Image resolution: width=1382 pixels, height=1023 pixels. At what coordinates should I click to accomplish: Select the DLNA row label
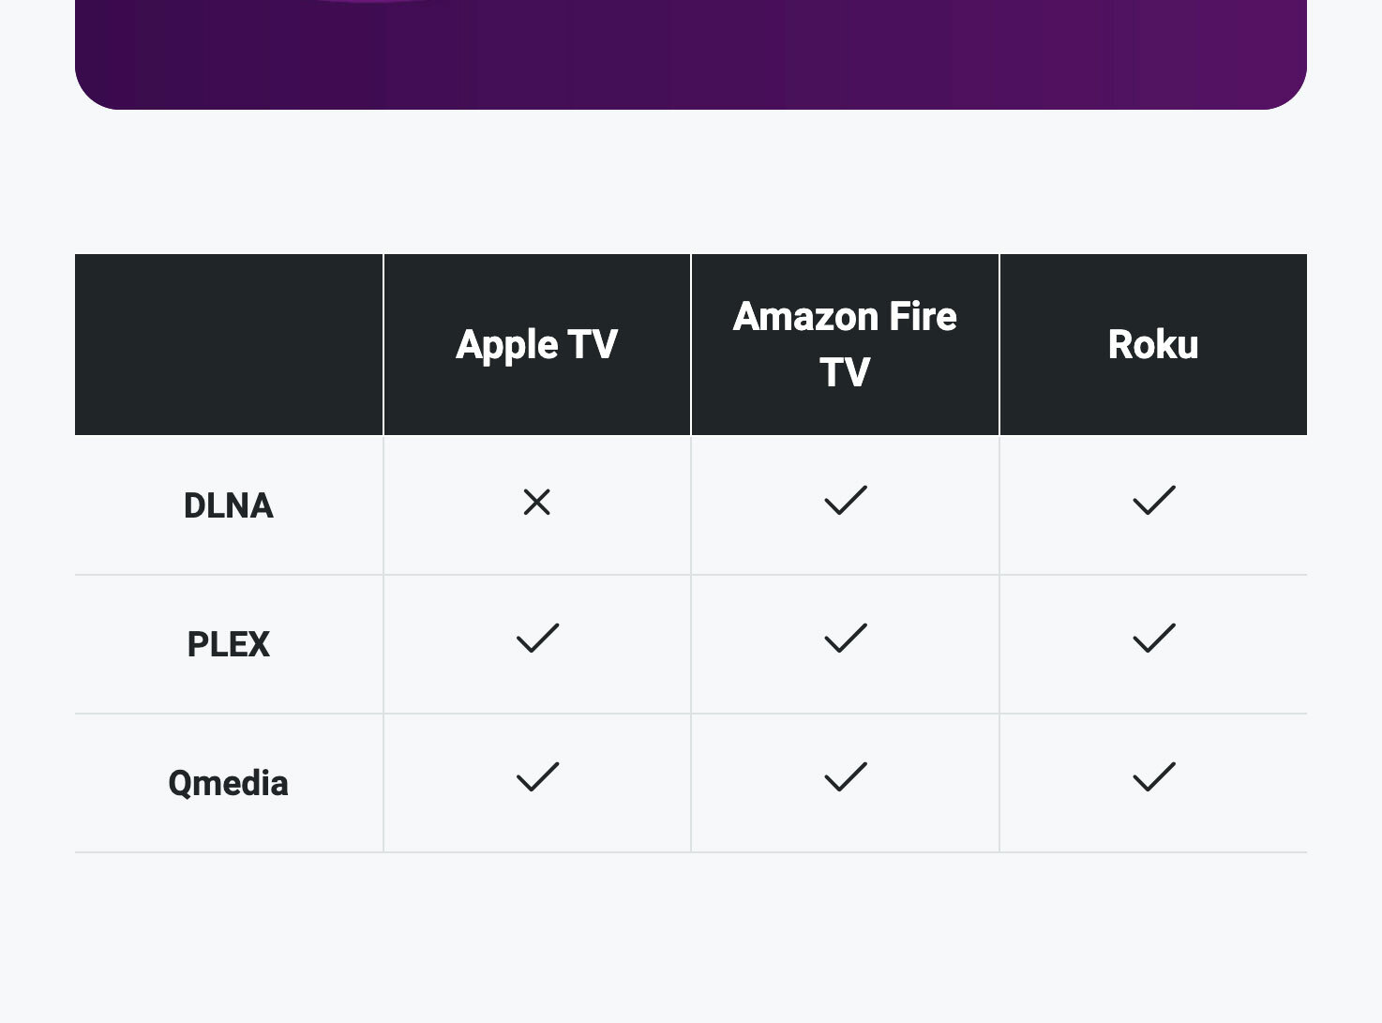click(x=229, y=505)
